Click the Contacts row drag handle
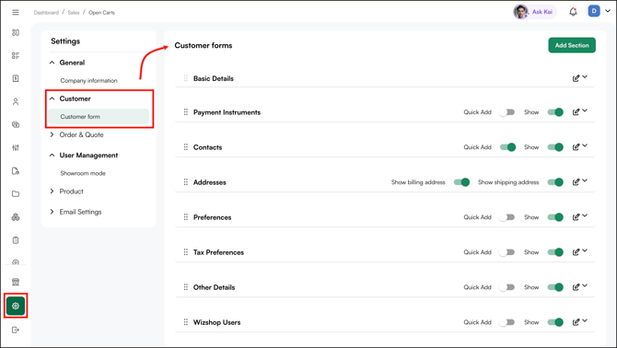617x348 pixels. [x=186, y=147]
